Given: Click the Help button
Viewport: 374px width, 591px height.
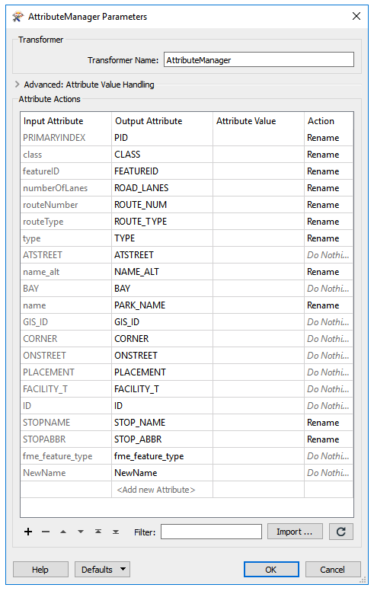Looking at the screenshot, I should [40, 569].
